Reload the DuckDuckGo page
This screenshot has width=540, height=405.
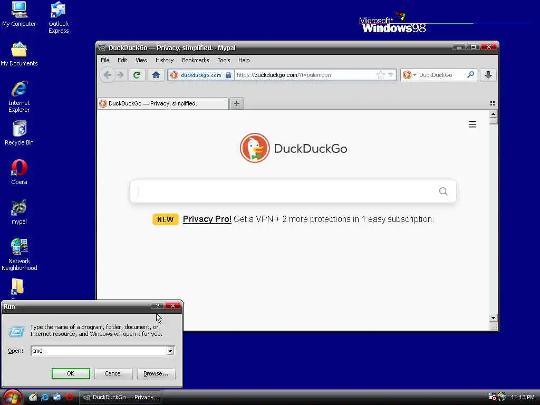[x=137, y=75]
